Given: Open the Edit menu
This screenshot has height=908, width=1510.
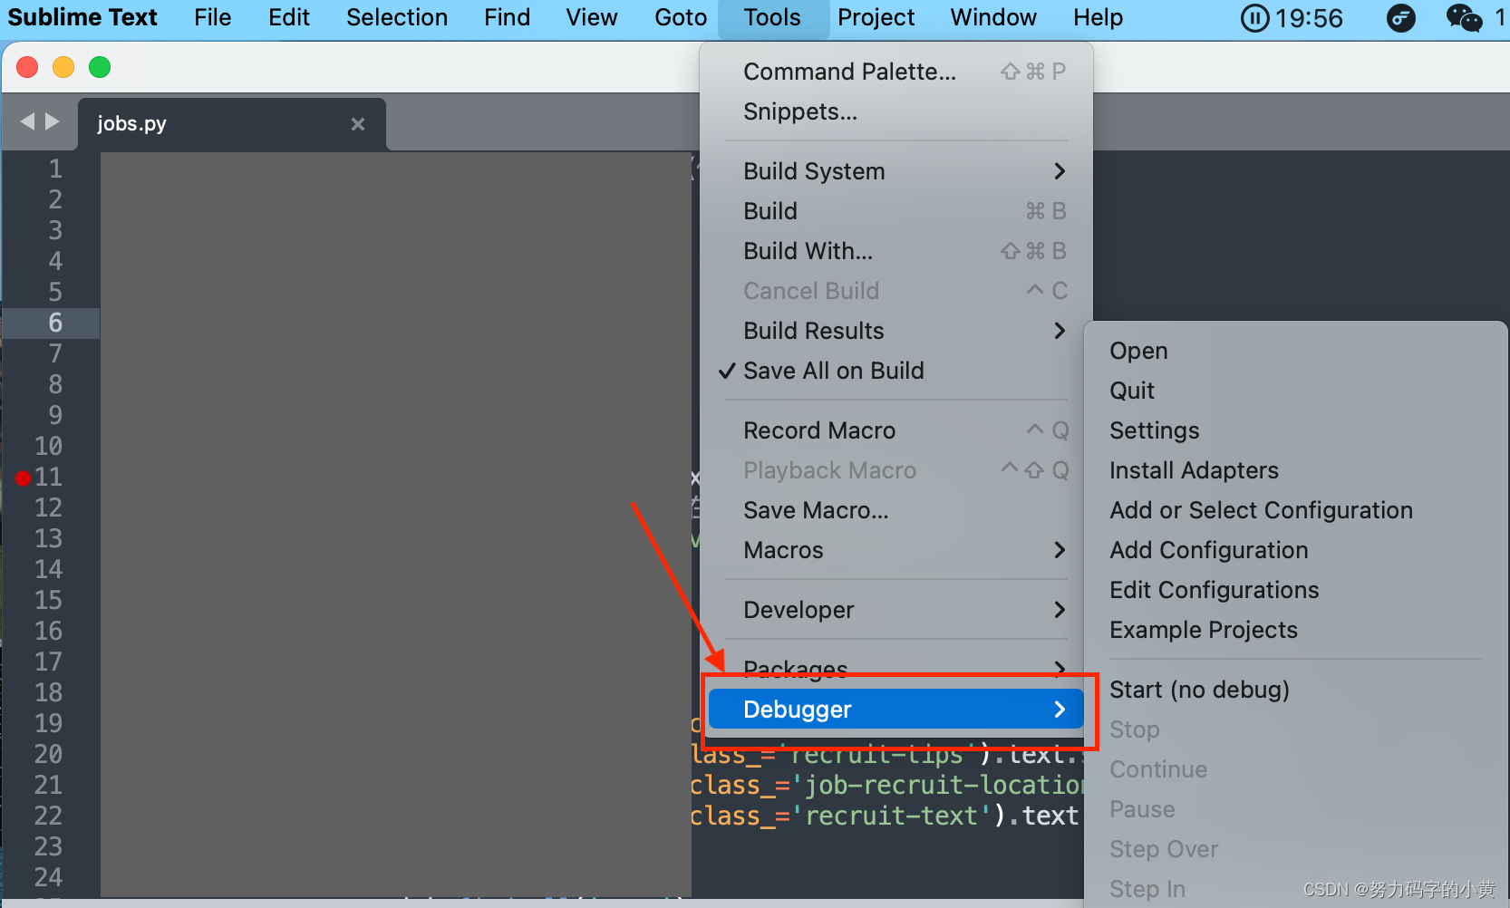Looking at the screenshot, I should (x=288, y=17).
